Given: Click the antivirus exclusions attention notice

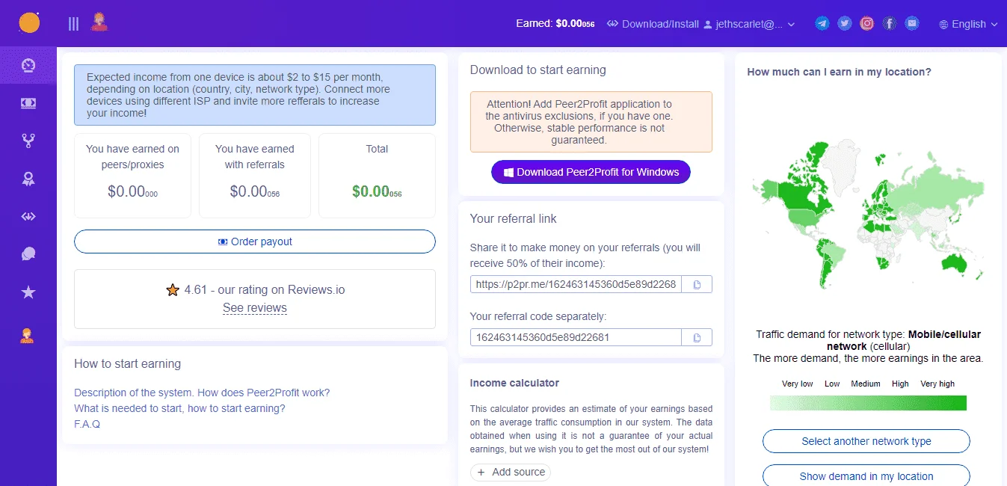Looking at the screenshot, I should 591,122.
